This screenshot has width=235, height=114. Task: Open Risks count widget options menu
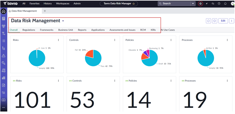point(58,81)
